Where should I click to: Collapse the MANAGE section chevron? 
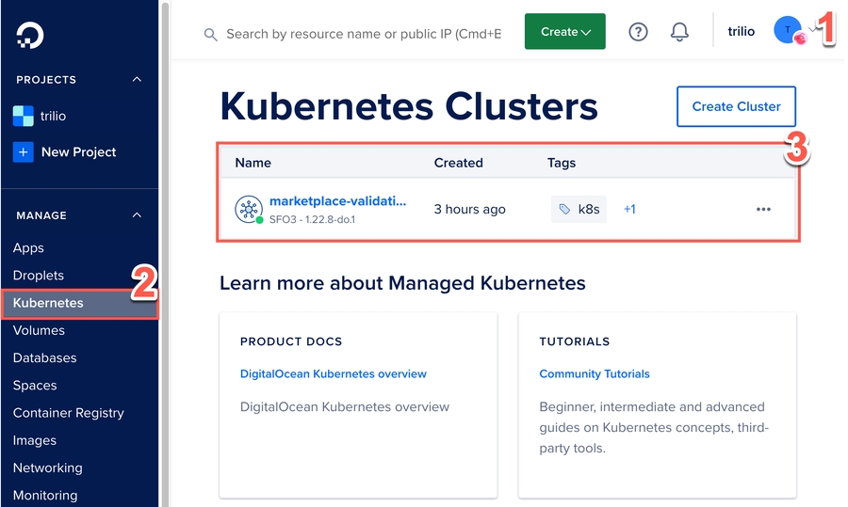[x=137, y=215]
